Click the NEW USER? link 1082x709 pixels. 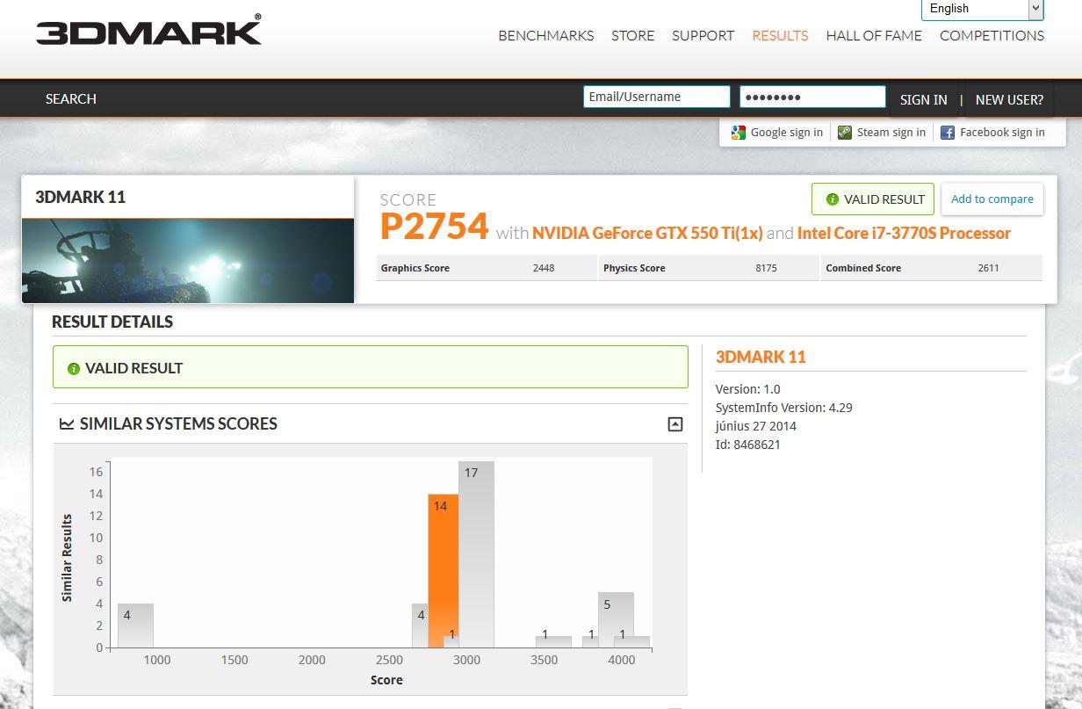(x=1009, y=100)
